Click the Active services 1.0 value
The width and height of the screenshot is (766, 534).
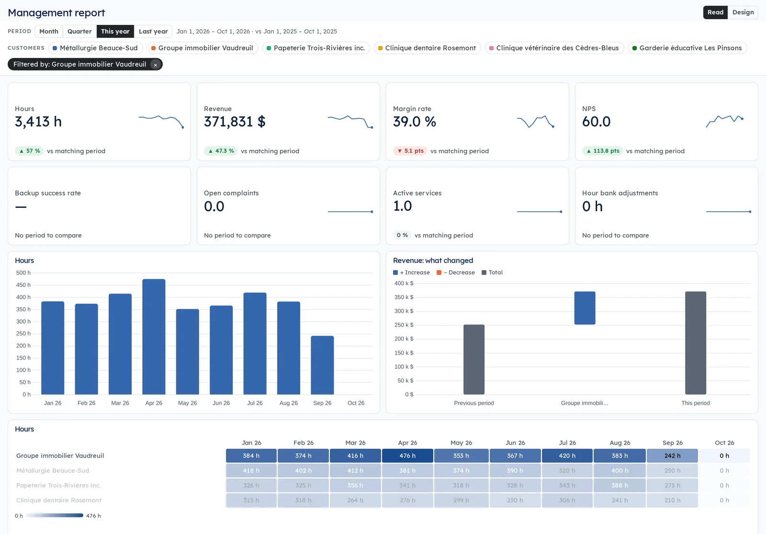pos(403,206)
